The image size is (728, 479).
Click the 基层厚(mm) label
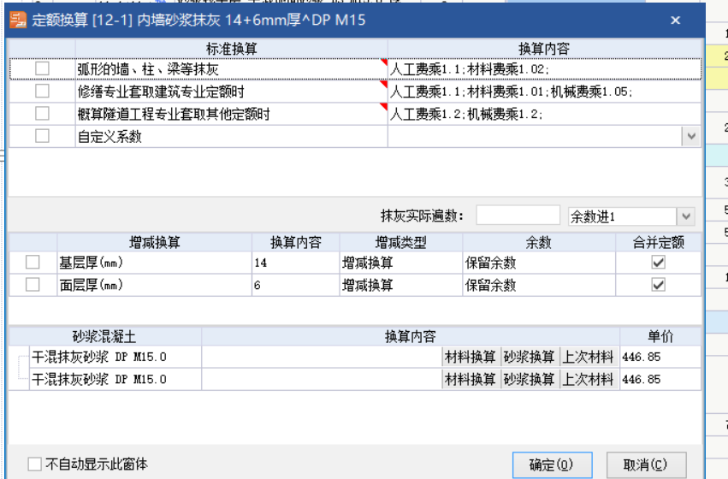91,263
